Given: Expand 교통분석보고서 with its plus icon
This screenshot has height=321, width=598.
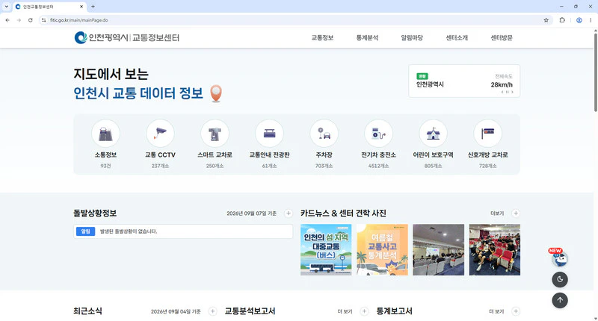Looking at the screenshot, I should [x=364, y=311].
